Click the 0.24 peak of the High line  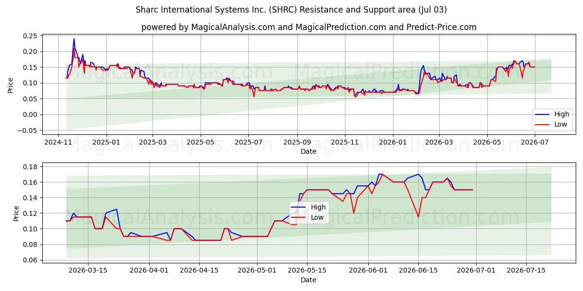coord(74,39)
